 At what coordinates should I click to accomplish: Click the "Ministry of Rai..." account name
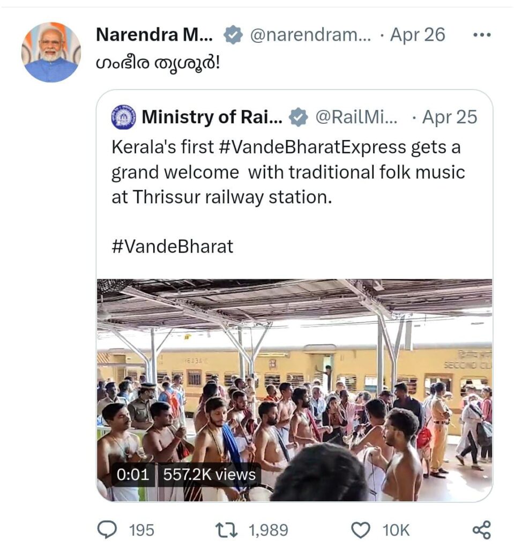click(x=212, y=117)
